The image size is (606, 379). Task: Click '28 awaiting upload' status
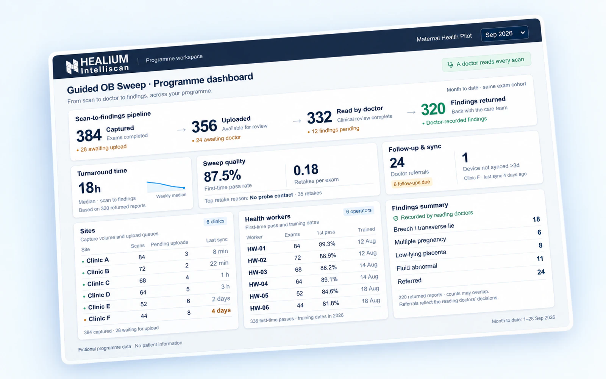[102, 148]
